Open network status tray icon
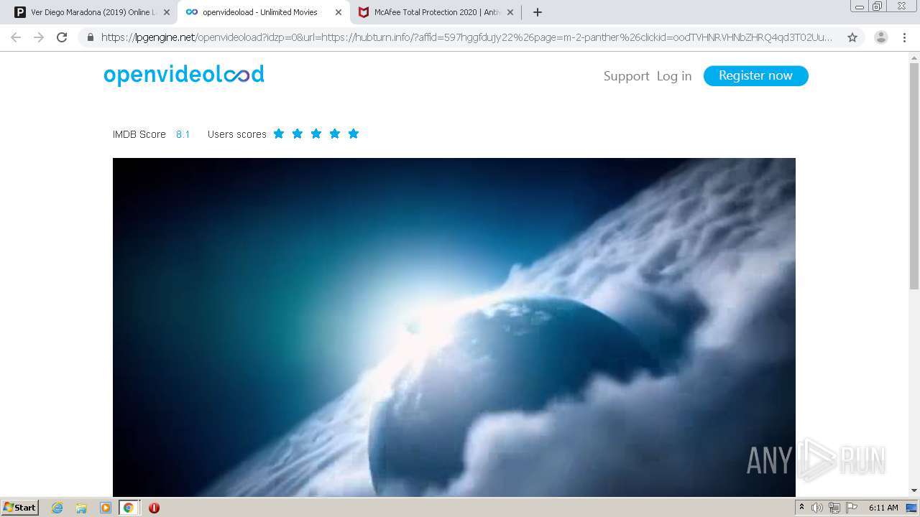Image resolution: width=920 pixels, height=517 pixels. [x=834, y=508]
